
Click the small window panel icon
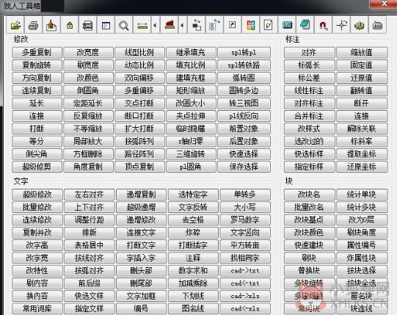[x=106, y=26]
